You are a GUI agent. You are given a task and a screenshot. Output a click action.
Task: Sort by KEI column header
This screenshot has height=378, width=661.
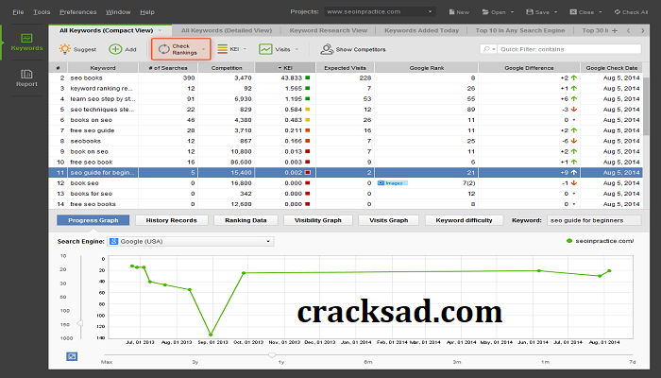(x=285, y=67)
